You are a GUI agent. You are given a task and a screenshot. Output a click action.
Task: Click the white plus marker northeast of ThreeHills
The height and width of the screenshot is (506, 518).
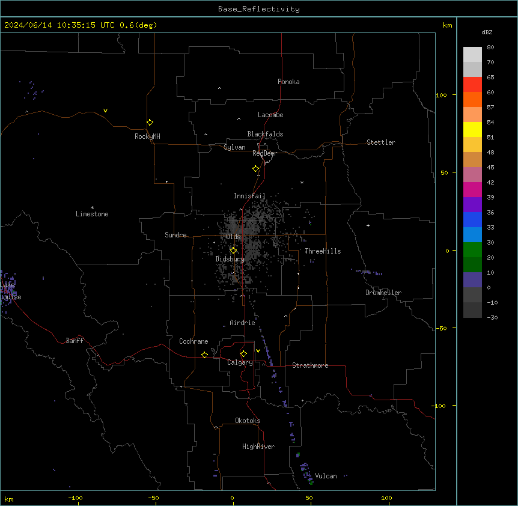pyautogui.click(x=368, y=225)
